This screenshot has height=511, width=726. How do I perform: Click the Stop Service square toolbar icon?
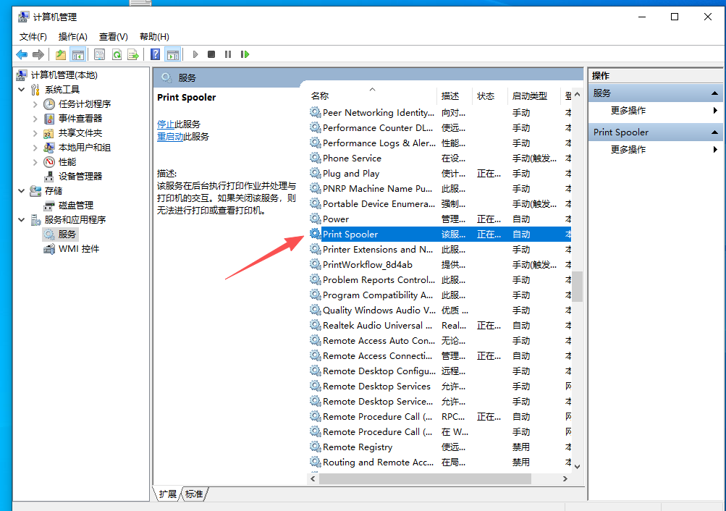tap(211, 54)
